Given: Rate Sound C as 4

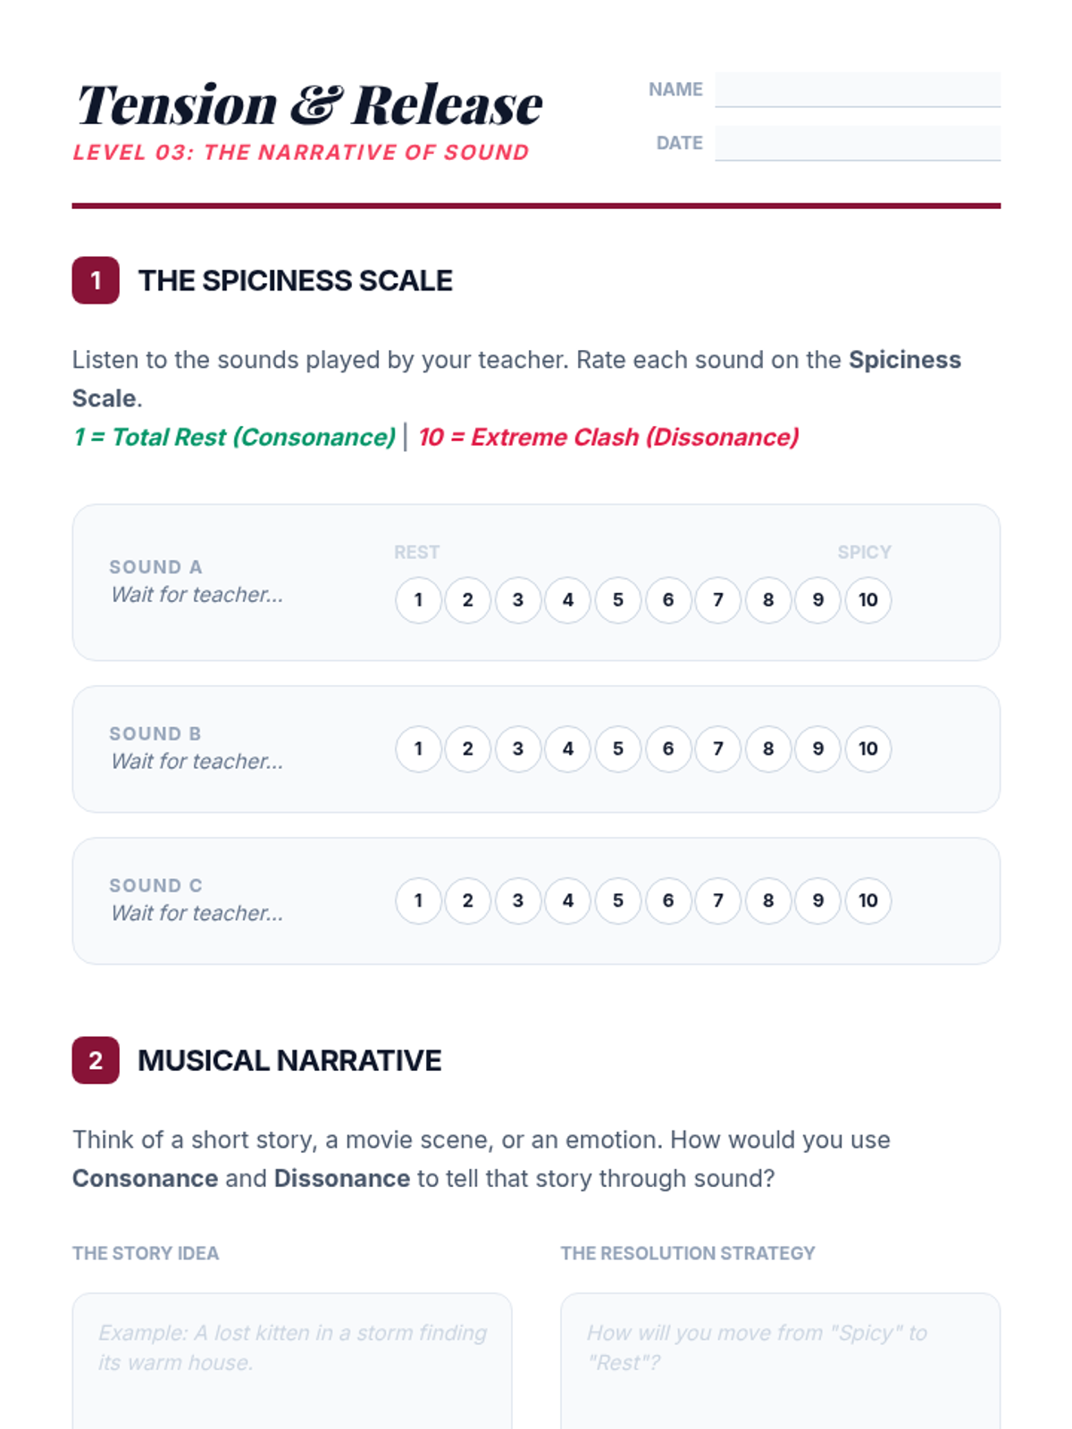Looking at the screenshot, I should [568, 901].
